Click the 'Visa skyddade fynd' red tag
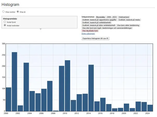 pyautogui.click(x=90, y=31)
